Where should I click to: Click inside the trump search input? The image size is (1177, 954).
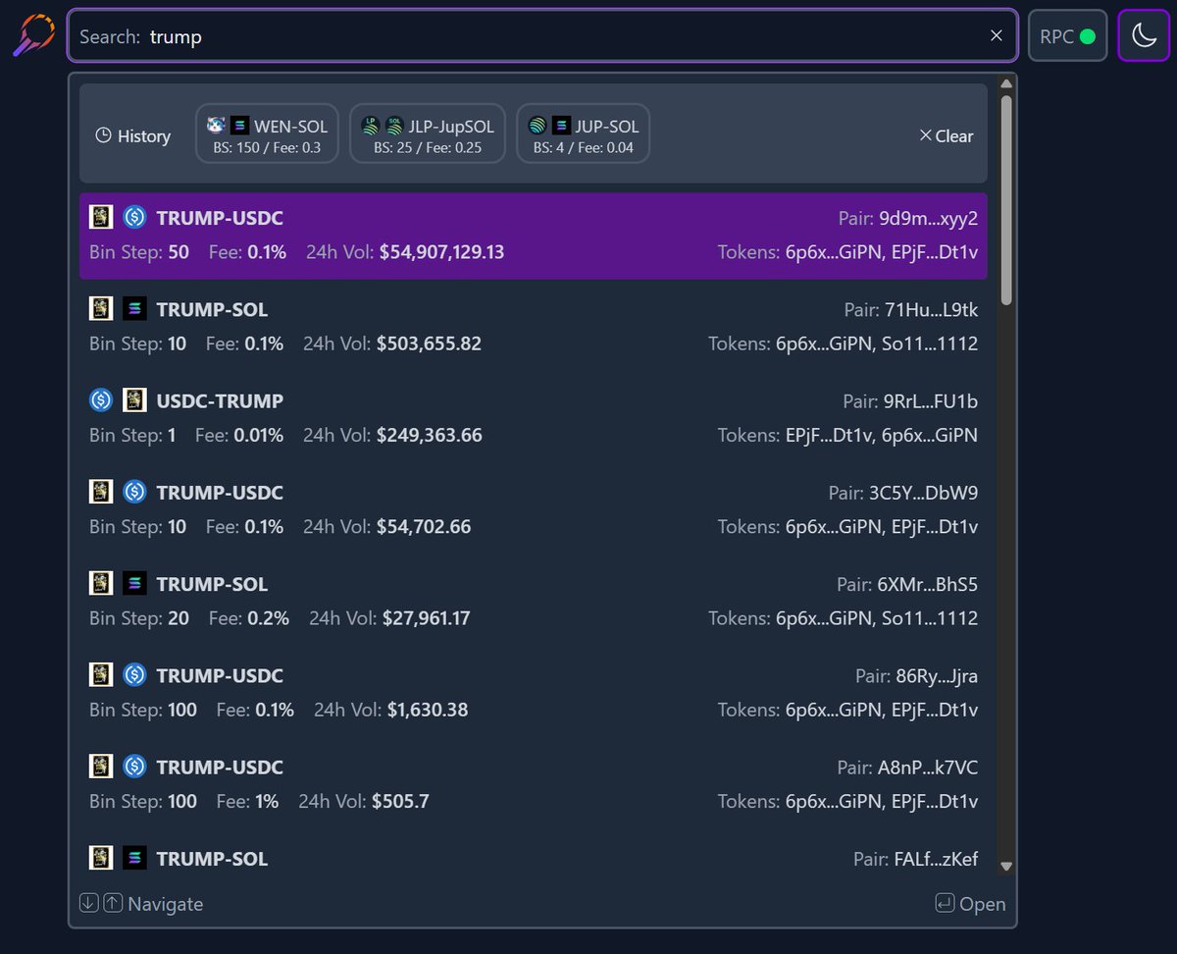pos(542,36)
